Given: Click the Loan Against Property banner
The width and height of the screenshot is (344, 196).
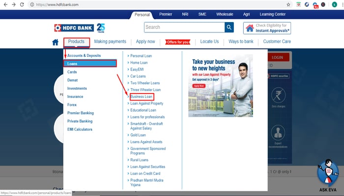Looking at the screenshot, I should point(221,85).
